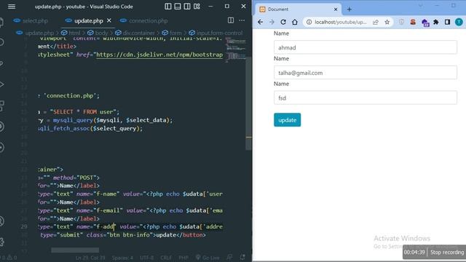
Task: Click the update button on the web page
Action: click(x=287, y=119)
